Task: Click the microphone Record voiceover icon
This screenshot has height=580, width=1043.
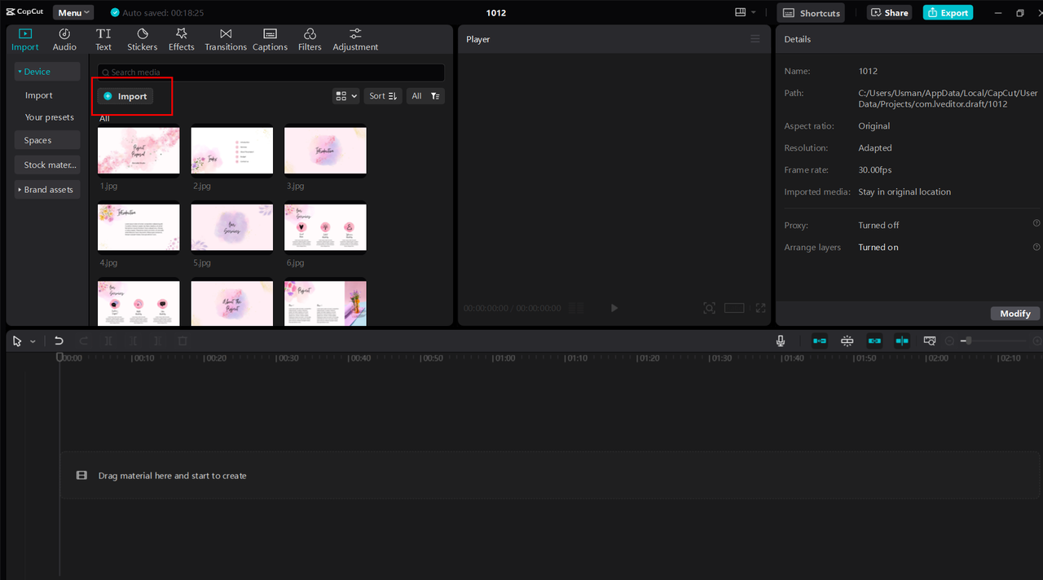Action: (x=781, y=341)
